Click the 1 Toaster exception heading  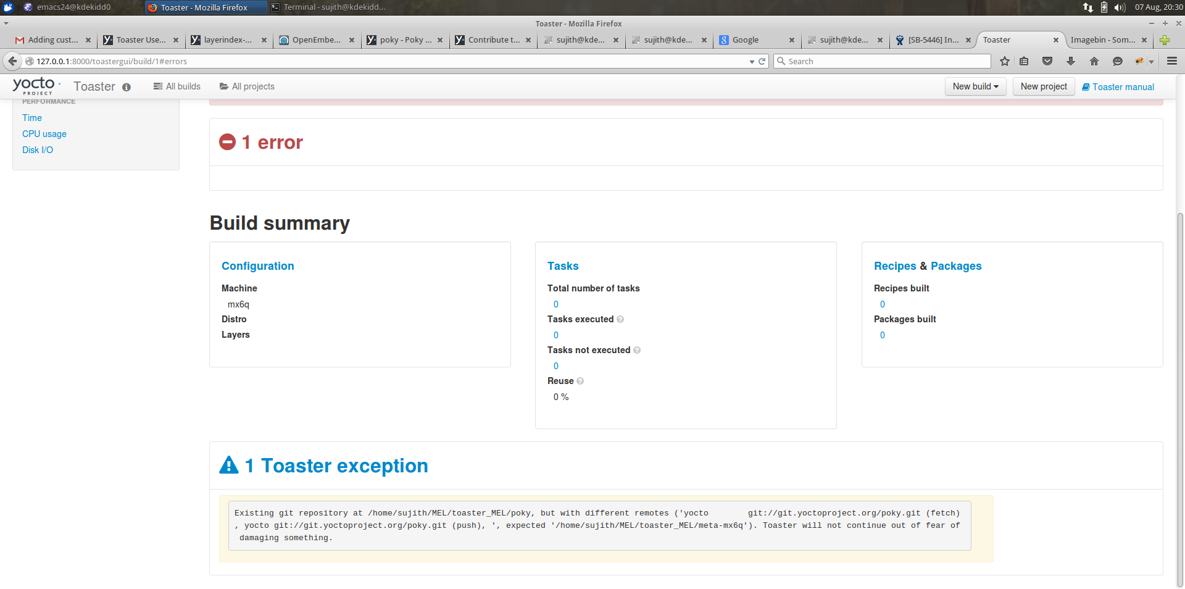coord(336,465)
